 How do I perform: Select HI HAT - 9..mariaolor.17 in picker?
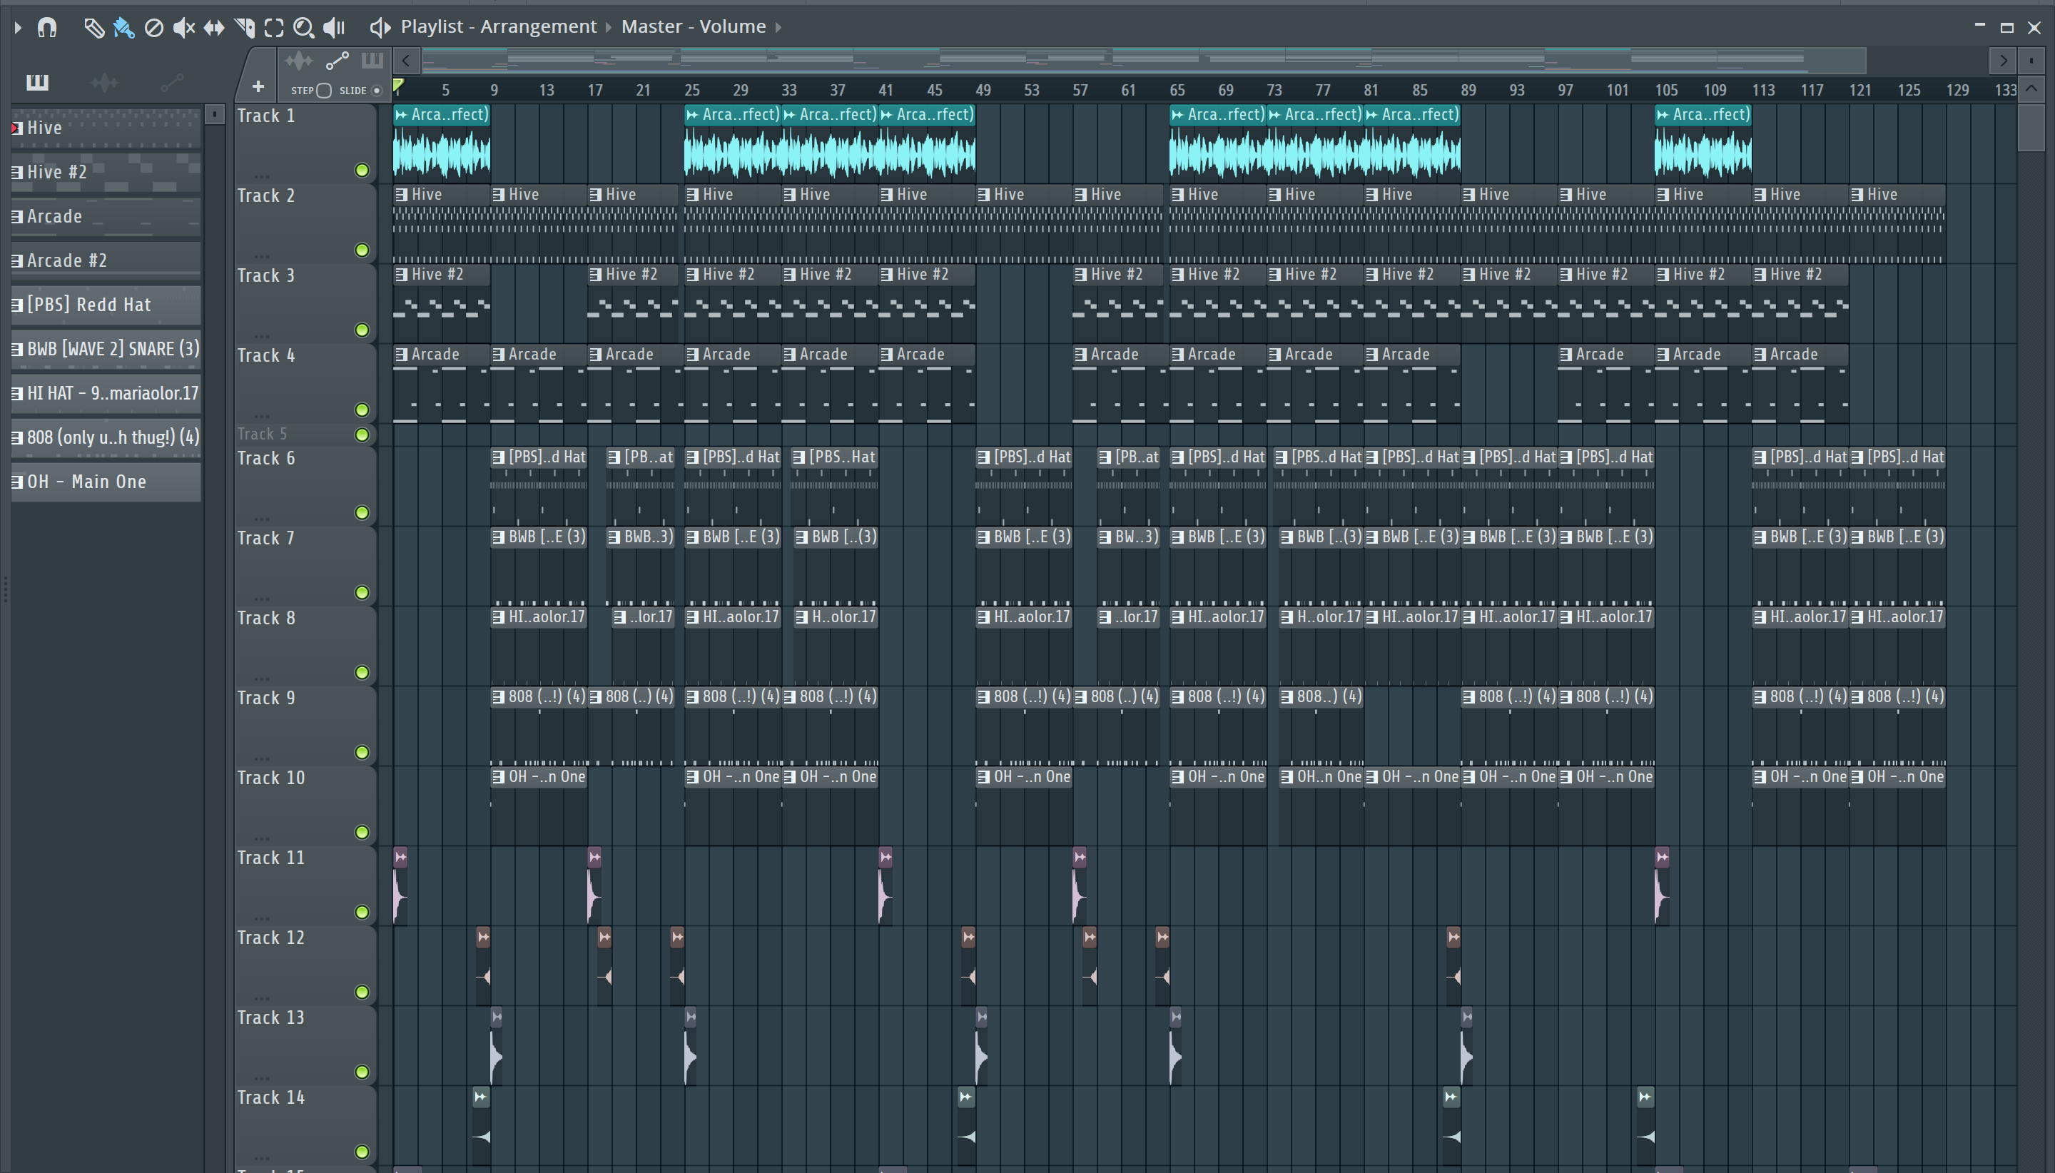click(x=106, y=393)
